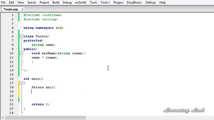The height and width of the screenshot is (120, 214).
Task: Open the Settings menu
Action: 150,3
